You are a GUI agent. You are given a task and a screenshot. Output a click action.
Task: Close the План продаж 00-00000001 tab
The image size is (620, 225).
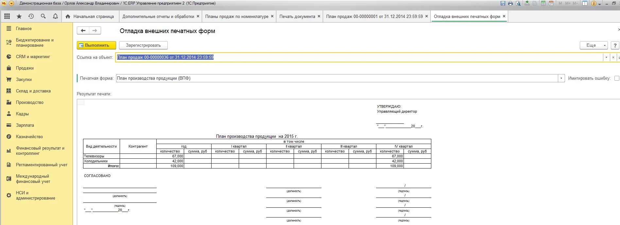click(x=426, y=16)
